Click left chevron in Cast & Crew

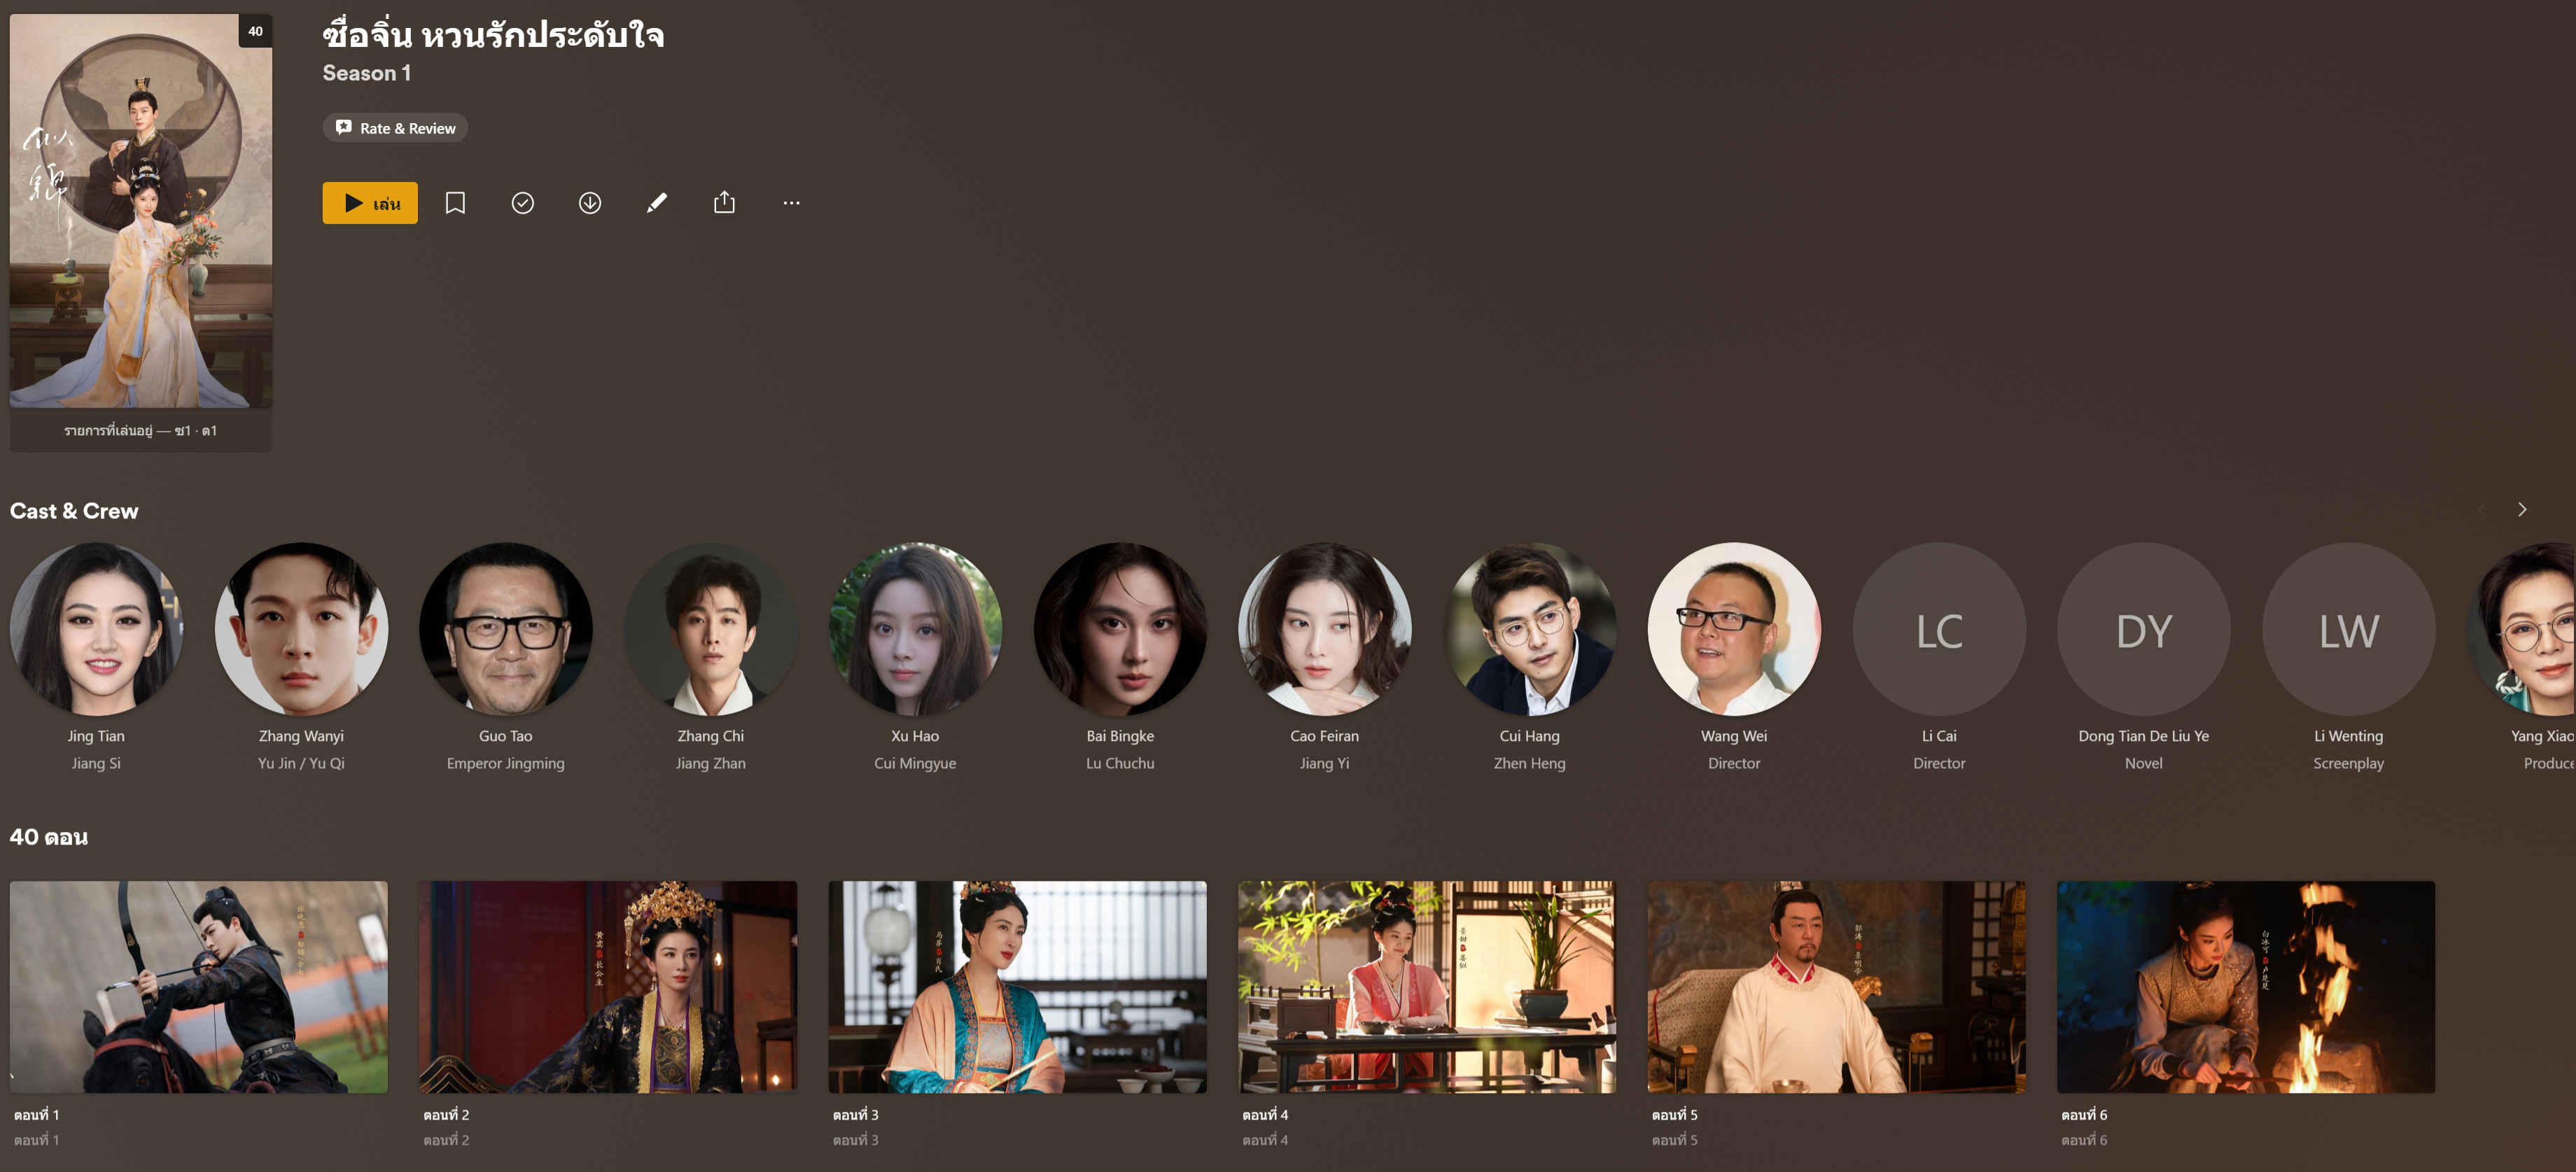click(2482, 510)
